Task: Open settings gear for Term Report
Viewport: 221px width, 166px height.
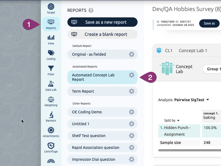Action: 131,91
